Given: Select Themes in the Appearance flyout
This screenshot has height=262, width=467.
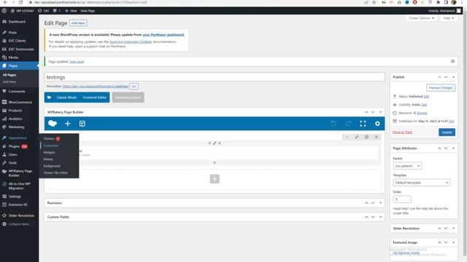Looking at the screenshot, I should click(x=49, y=139).
